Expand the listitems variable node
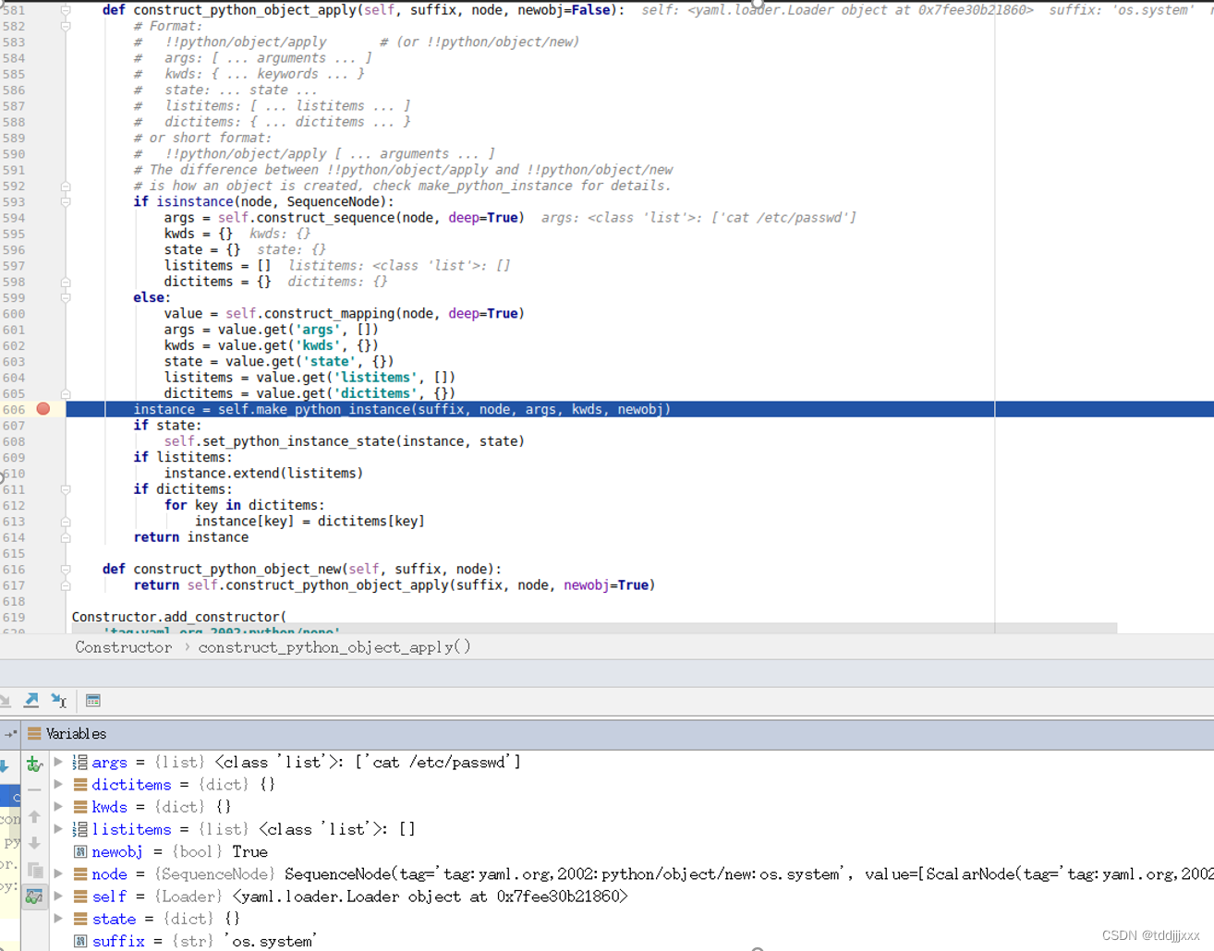This screenshot has height=951, width=1214. (58, 829)
